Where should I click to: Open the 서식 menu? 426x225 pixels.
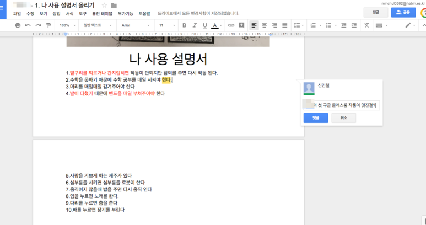(x=69, y=13)
